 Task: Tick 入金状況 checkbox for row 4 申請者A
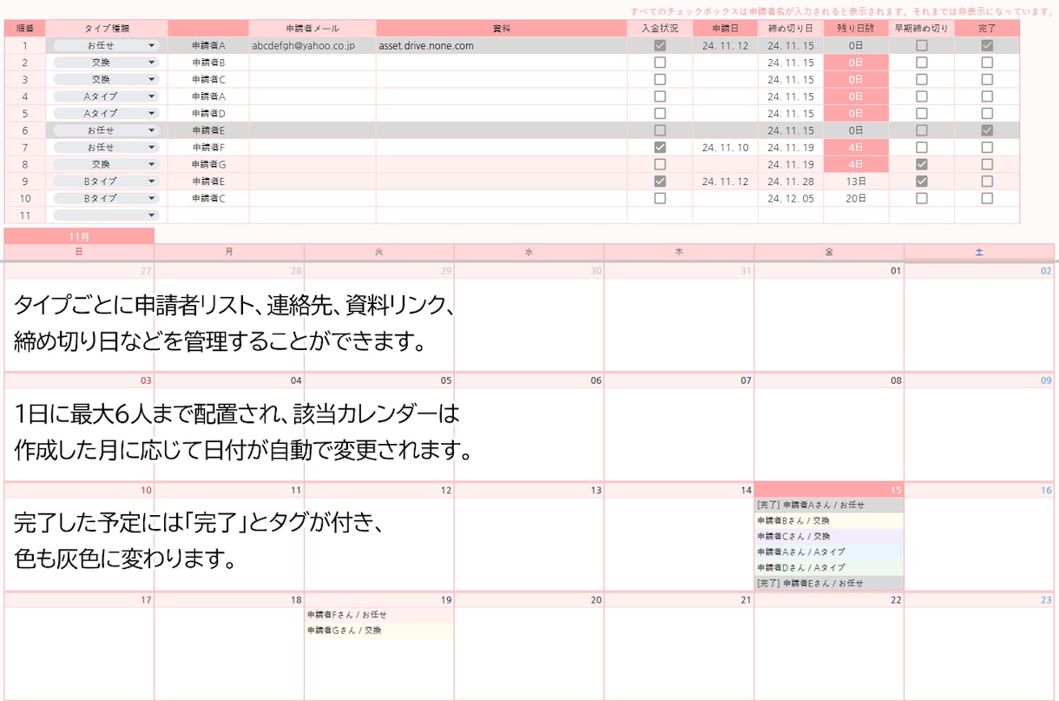pyautogui.click(x=660, y=96)
